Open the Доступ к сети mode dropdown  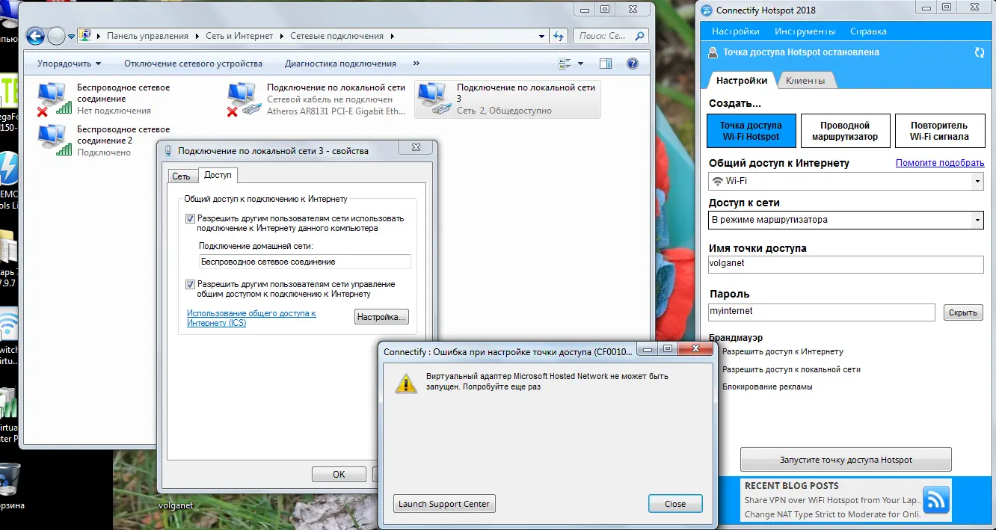point(977,220)
